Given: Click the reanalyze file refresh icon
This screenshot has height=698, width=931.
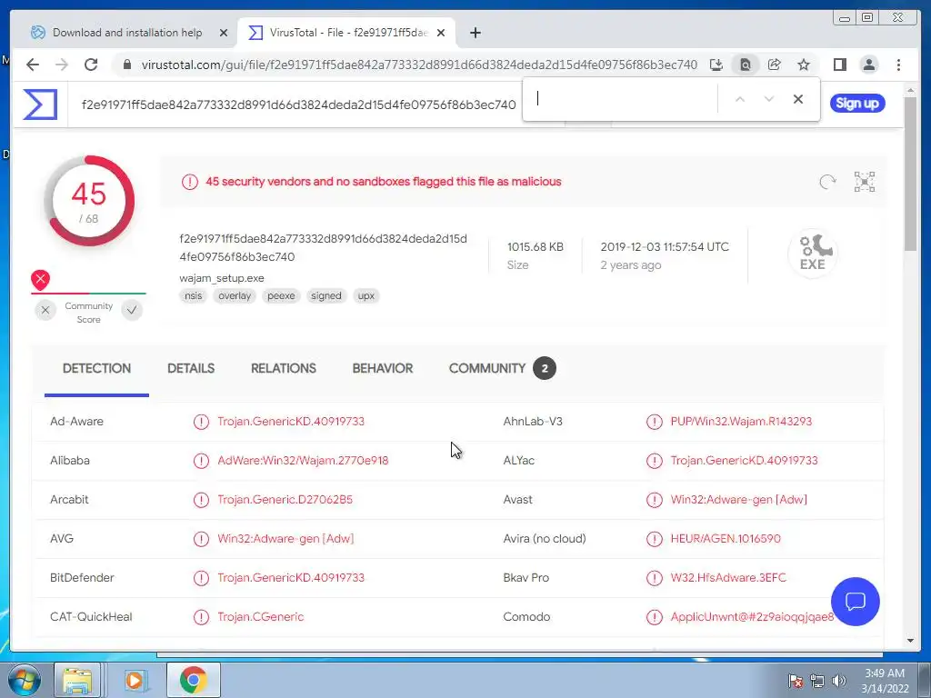Looking at the screenshot, I should pos(827,182).
